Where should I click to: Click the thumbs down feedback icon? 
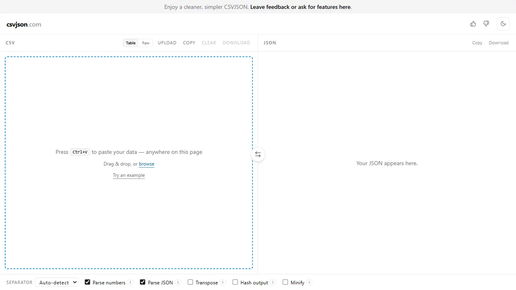tap(486, 24)
